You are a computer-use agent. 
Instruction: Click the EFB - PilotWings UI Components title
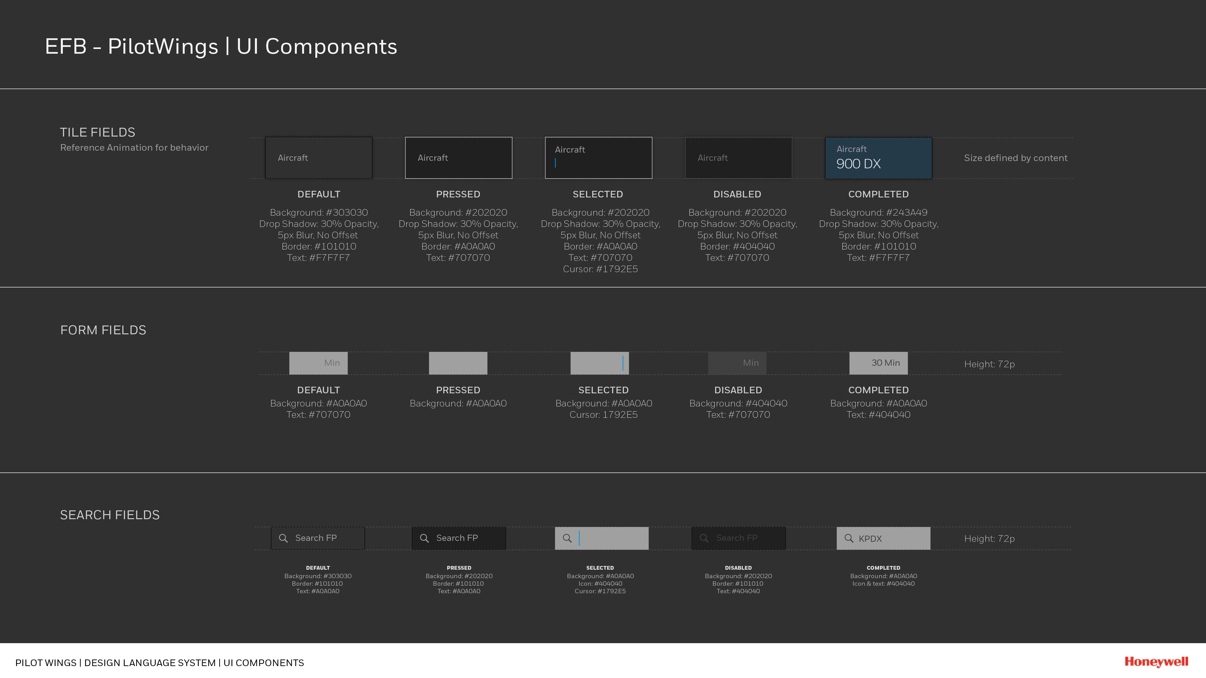[220, 46]
